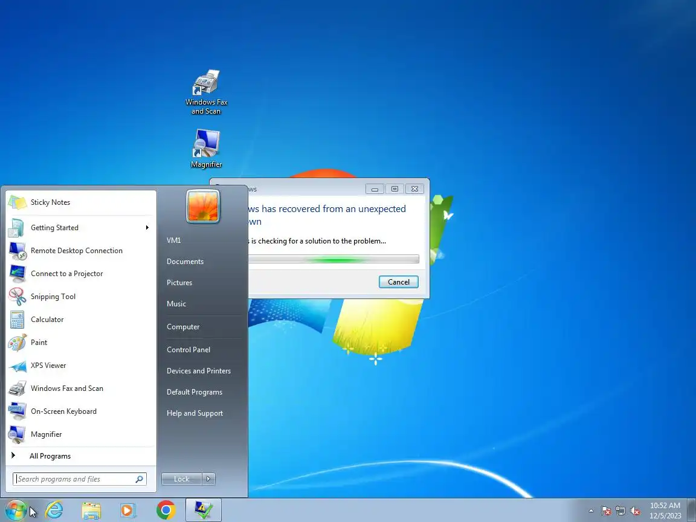
Task: Open Sticky Notes from Start menu
Action: [x=81, y=202]
